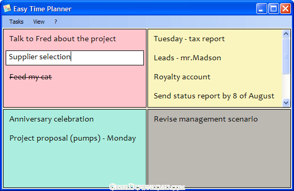Viewport: 294px width, 191px height.
Task: Select the crossed-out Feed my cat task
Action: [x=30, y=77]
